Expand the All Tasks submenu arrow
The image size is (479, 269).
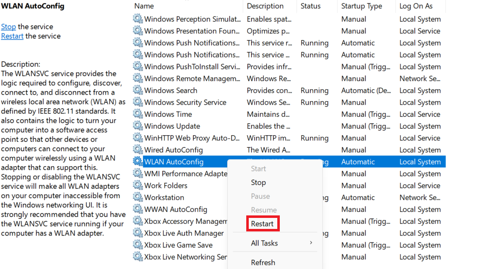point(311,243)
